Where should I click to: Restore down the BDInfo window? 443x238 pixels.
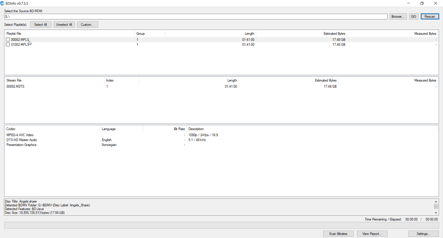point(422,3)
